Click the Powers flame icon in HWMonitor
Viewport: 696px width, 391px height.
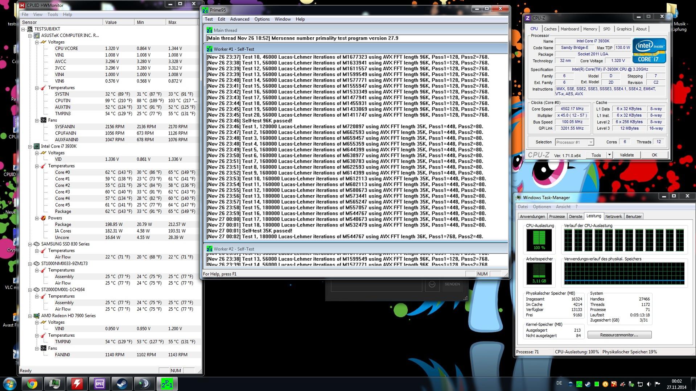pyautogui.click(x=44, y=218)
